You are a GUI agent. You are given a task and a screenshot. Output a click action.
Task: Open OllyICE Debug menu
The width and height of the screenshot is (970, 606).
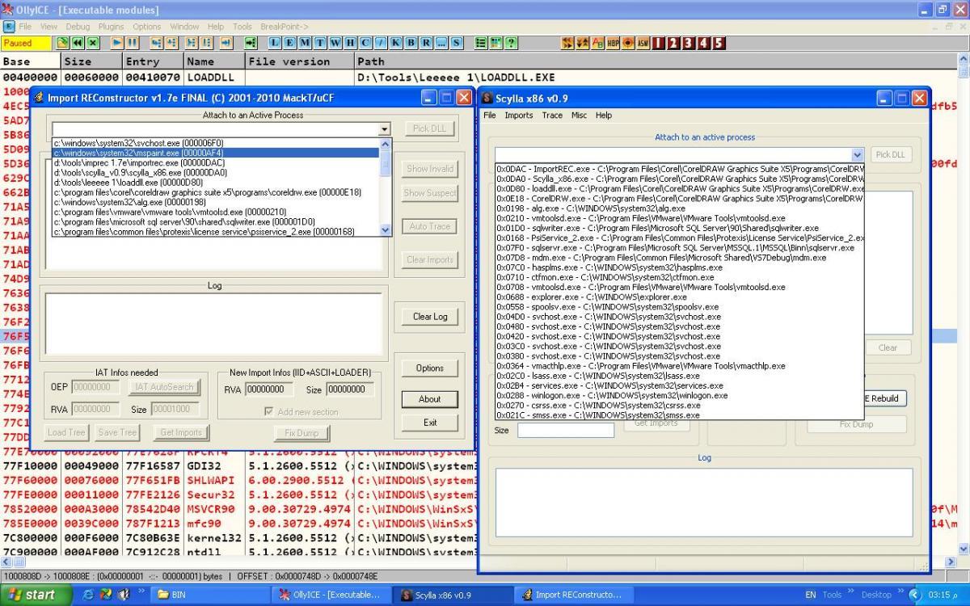pyautogui.click(x=78, y=26)
